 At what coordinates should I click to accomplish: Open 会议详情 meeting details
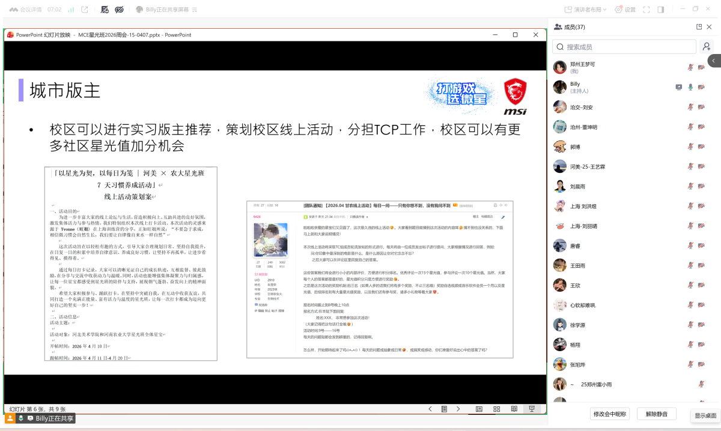pos(26,10)
